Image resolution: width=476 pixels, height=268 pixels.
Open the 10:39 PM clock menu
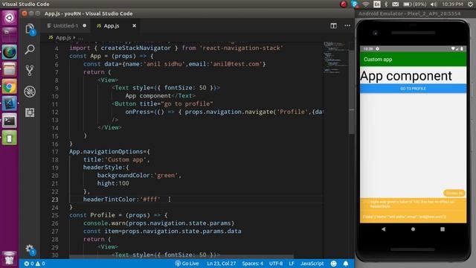[x=452, y=4]
